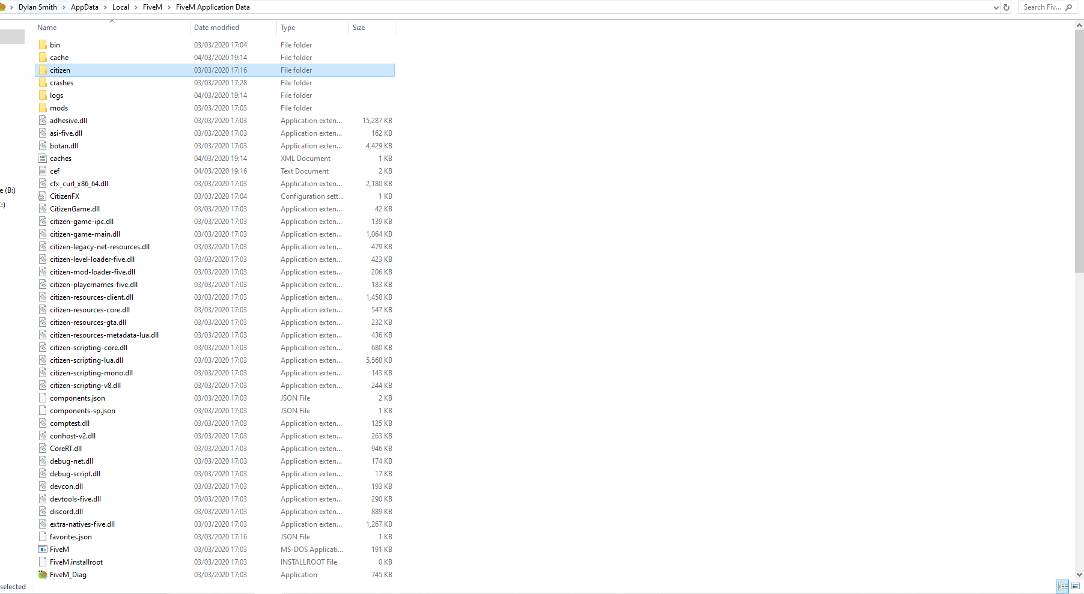Click the search magnifier icon
This screenshot has height=594, width=1084.
1069,7
